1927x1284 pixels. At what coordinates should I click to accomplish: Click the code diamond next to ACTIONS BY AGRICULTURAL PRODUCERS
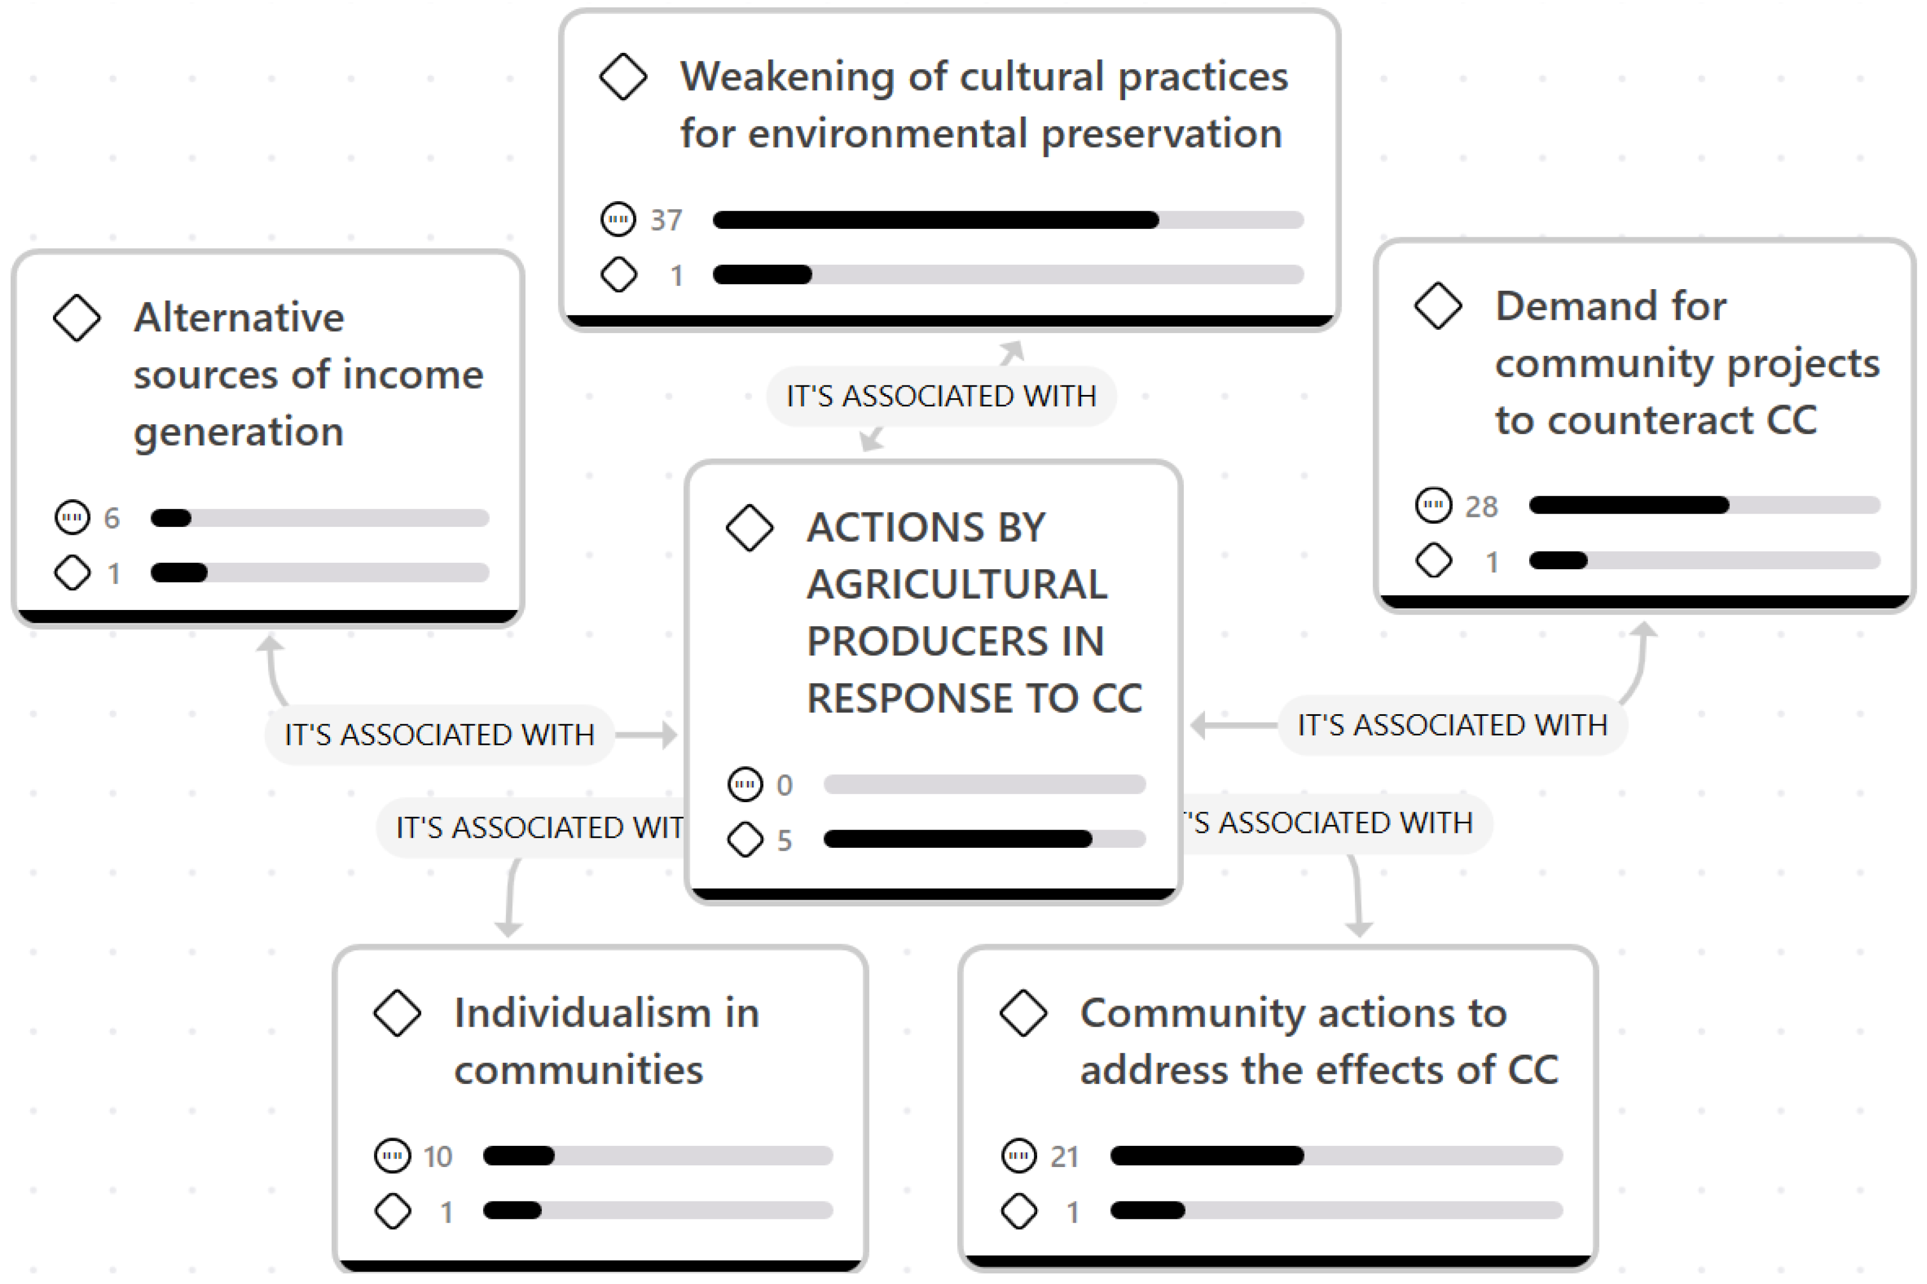point(750,528)
